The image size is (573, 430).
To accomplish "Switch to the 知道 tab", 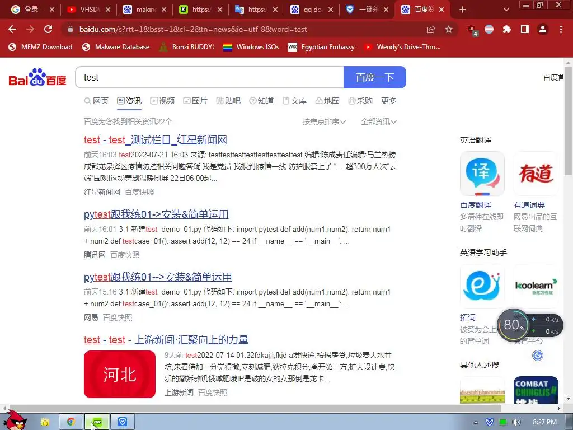I will pyautogui.click(x=261, y=101).
